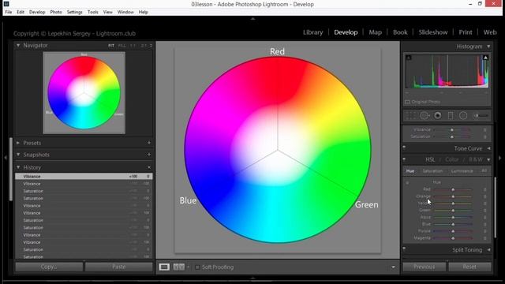Set Navigator zoom to FILL

[122, 46]
